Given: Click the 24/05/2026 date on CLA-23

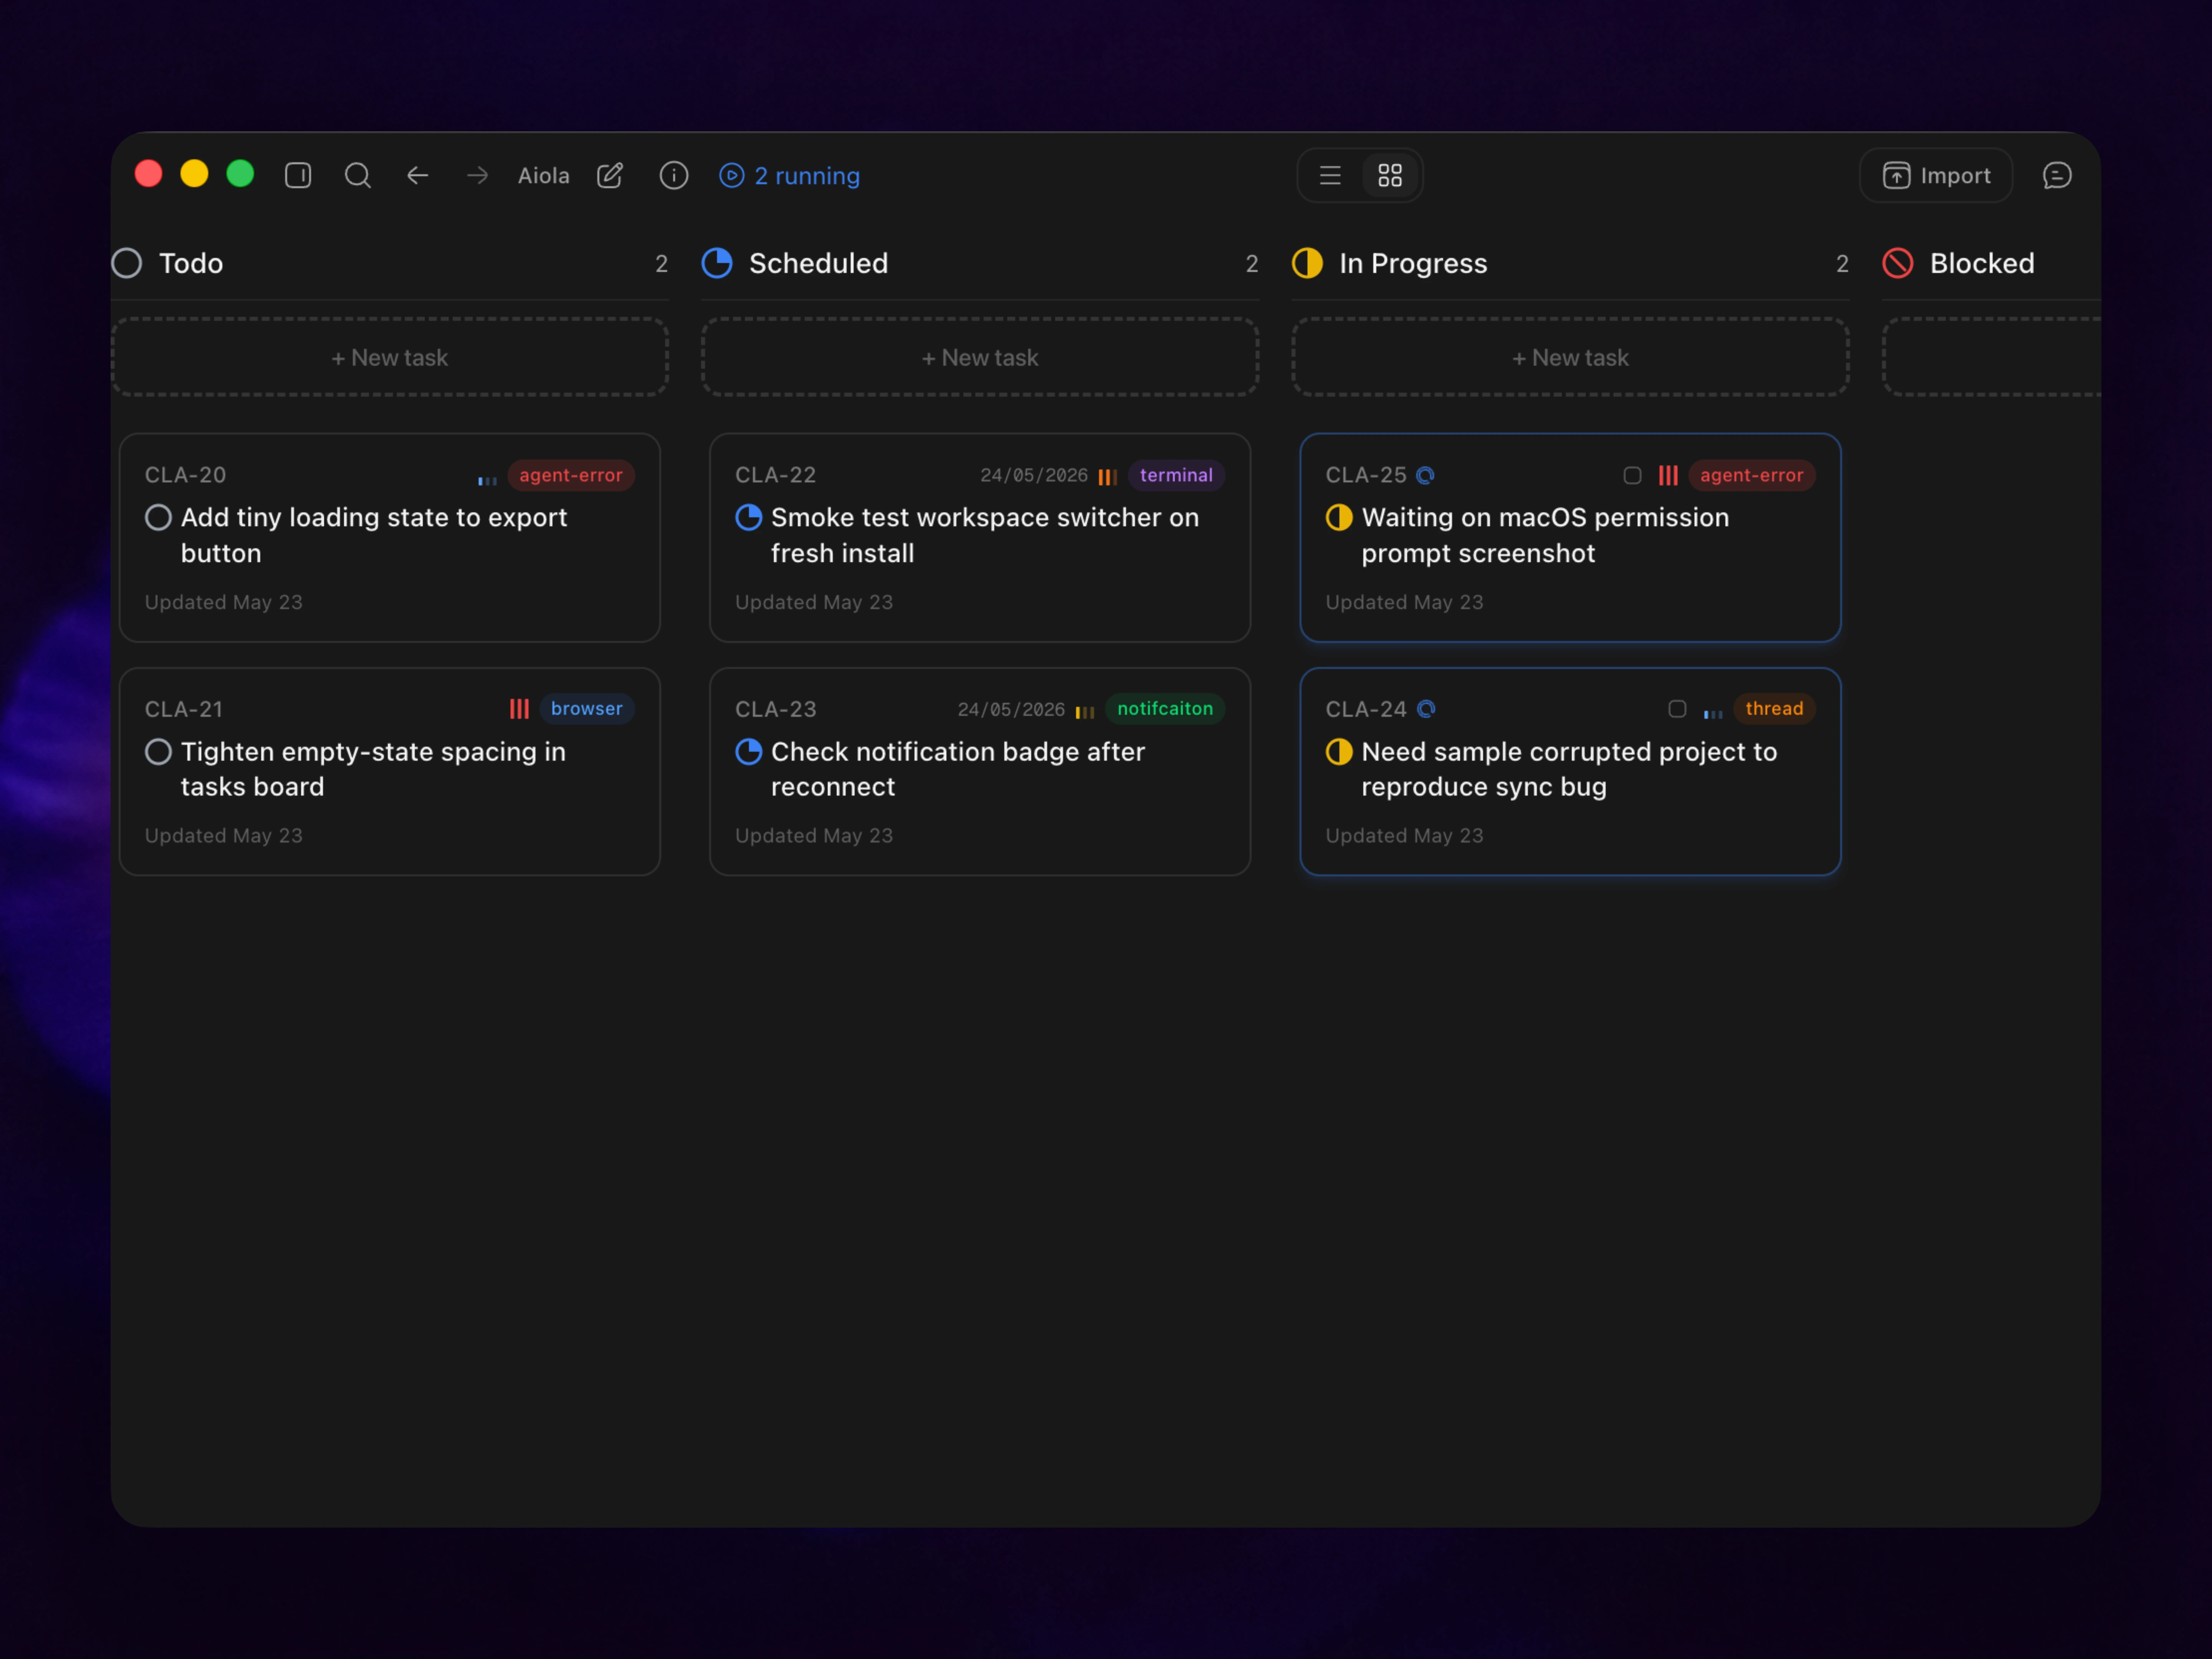Looking at the screenshot, I should [x=1011, y=709].
